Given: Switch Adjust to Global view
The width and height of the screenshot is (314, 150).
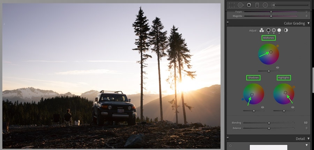Looking at the screenshot, I should click(x=286, y=30).
